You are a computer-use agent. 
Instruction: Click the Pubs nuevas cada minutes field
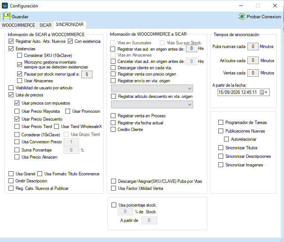click(253, 47)
